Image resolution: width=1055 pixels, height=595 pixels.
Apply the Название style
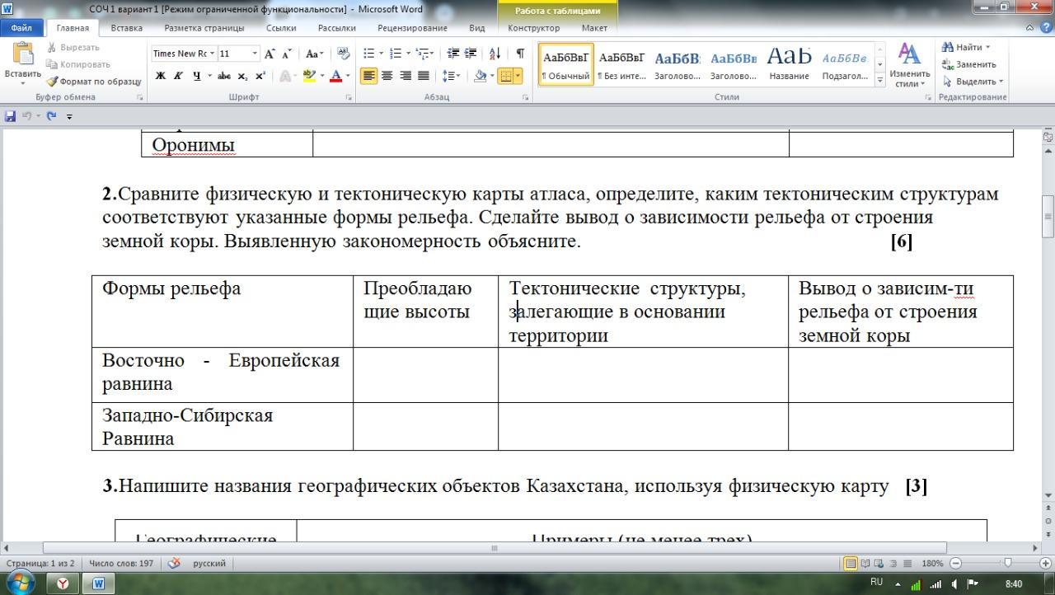pos(789,64)
